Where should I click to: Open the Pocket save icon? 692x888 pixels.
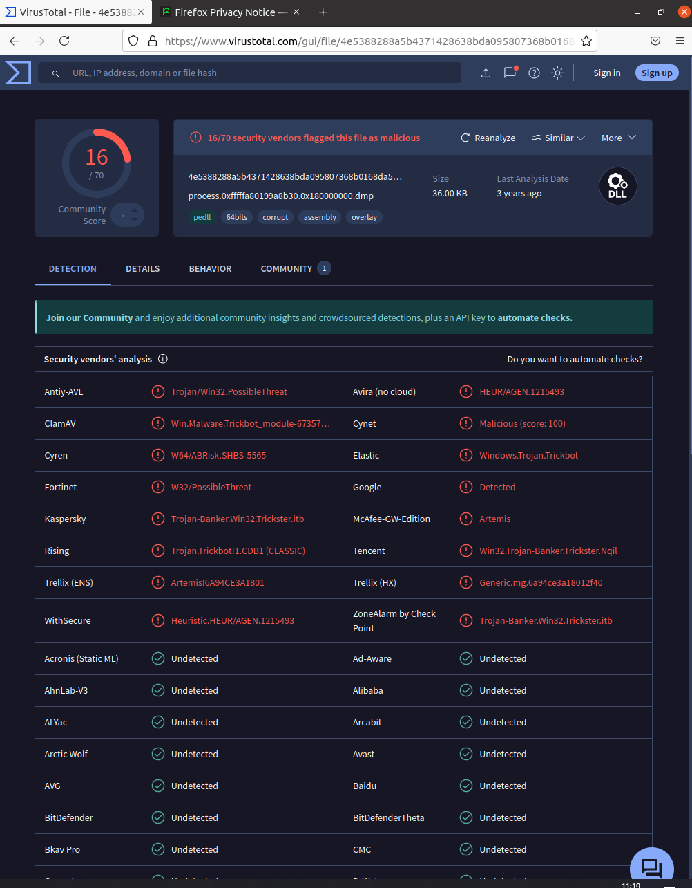pos(655,41)
